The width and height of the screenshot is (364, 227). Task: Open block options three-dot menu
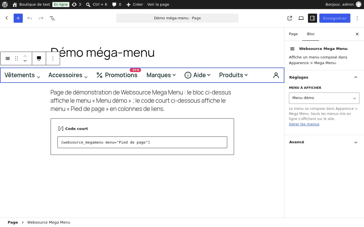(x=53, y=58)
